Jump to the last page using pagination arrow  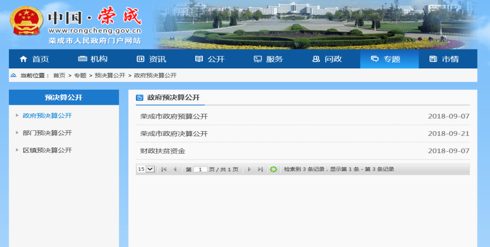click(260, 169)
